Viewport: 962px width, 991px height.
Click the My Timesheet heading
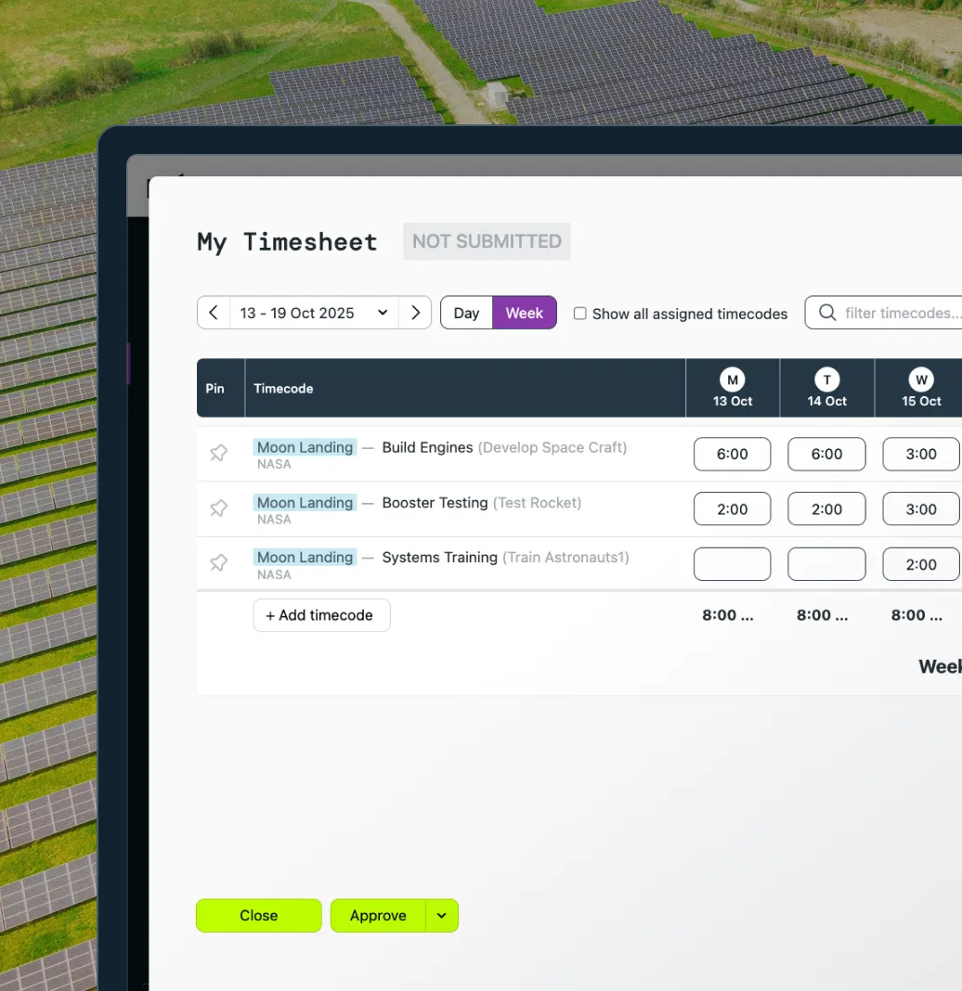click(287, 241)
